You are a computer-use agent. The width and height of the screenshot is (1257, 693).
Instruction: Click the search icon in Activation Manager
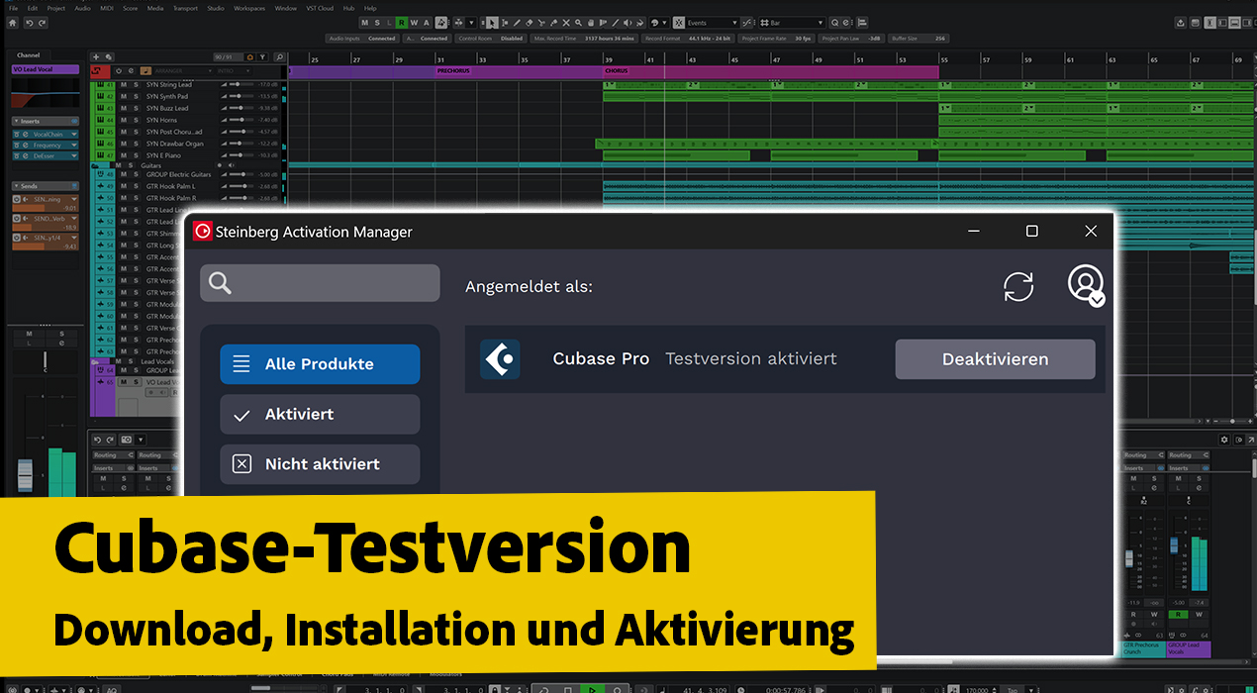221,283
